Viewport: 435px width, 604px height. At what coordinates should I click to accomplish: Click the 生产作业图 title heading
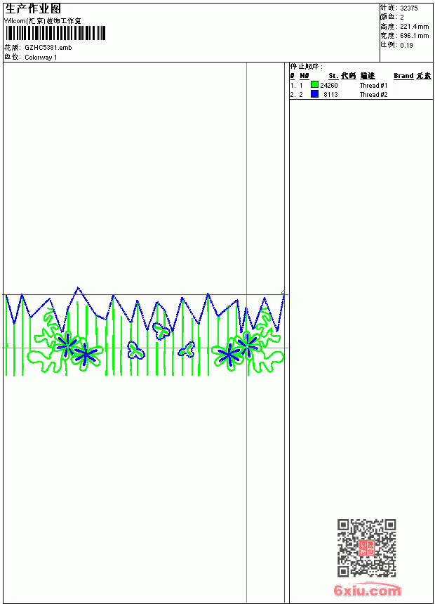click(x=33, y=9)
